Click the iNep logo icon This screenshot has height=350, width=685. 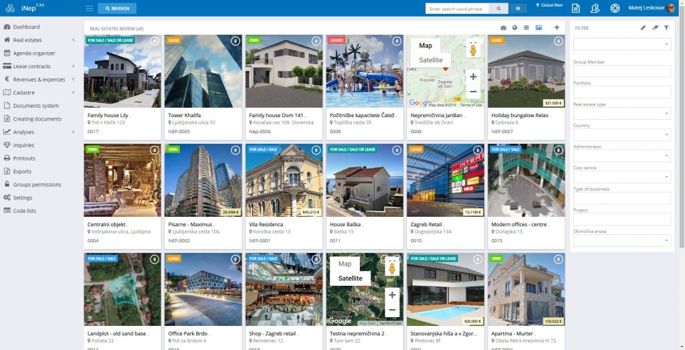[10, 8]
